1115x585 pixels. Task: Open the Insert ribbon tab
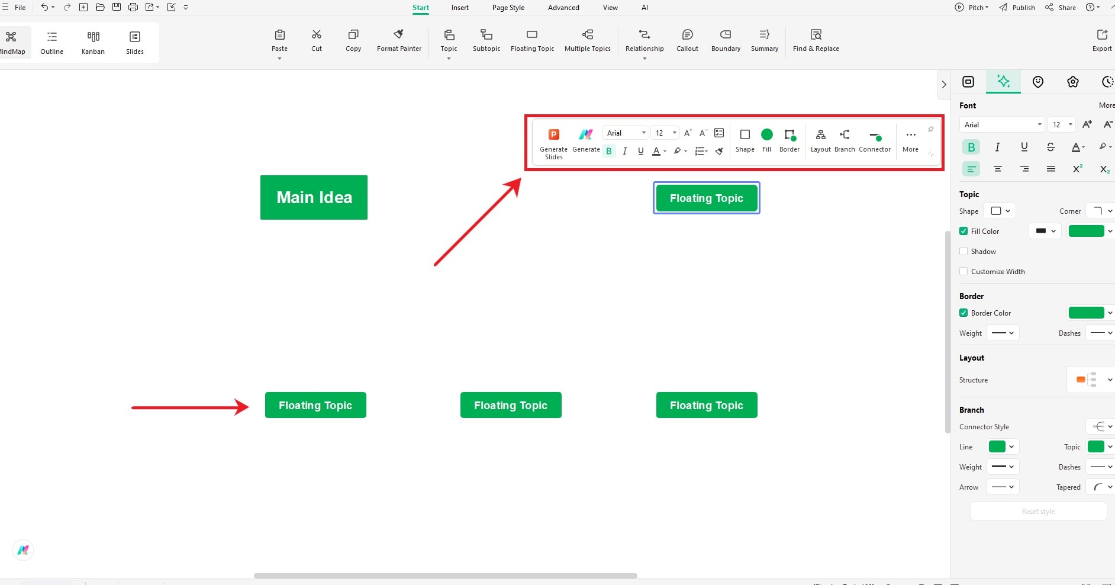[x=460, y=8]
